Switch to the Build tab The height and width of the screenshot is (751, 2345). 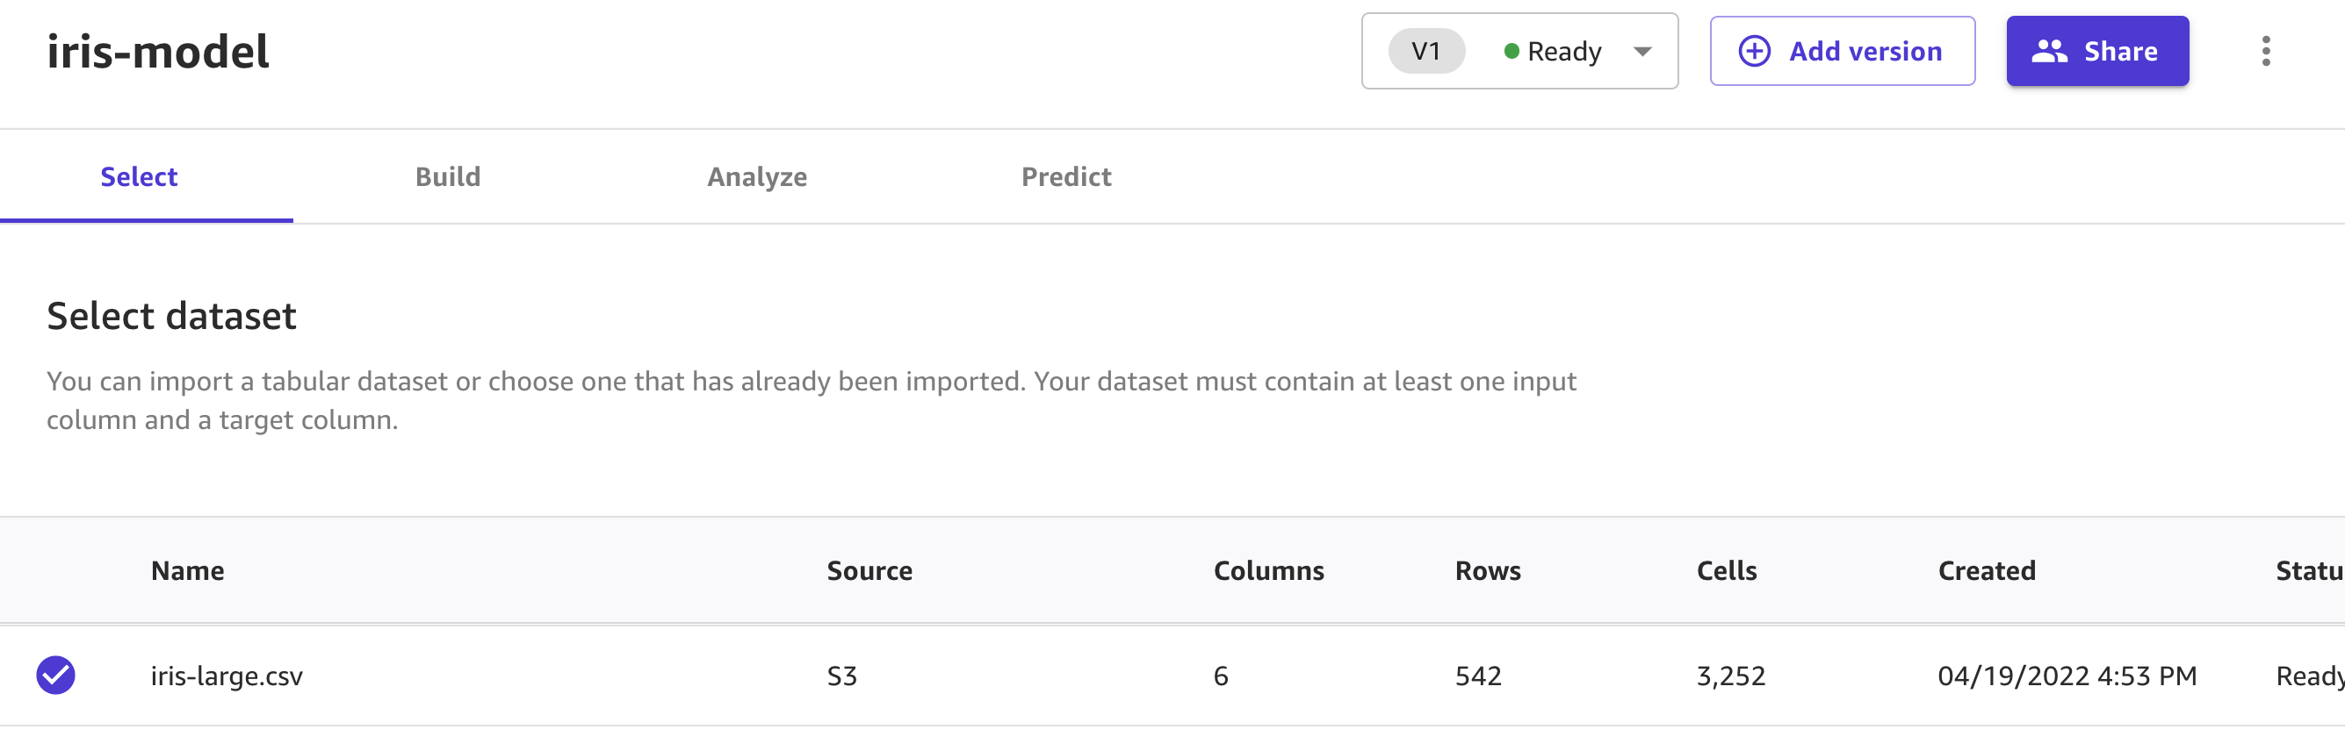[x=447, y=176]
